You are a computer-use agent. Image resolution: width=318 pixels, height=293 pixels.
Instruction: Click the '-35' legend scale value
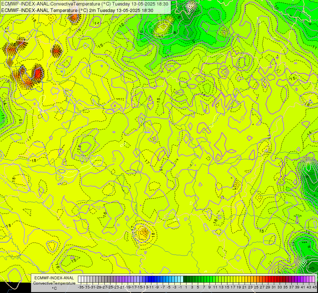click(x=81, y=287)
